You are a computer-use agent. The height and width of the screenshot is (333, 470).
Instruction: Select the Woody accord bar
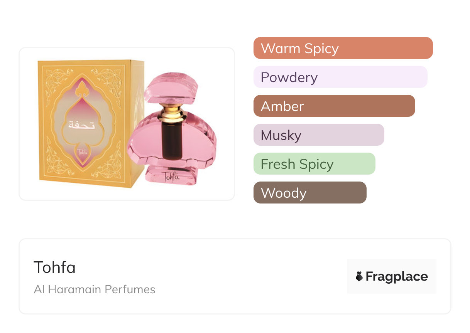point(309,193)
